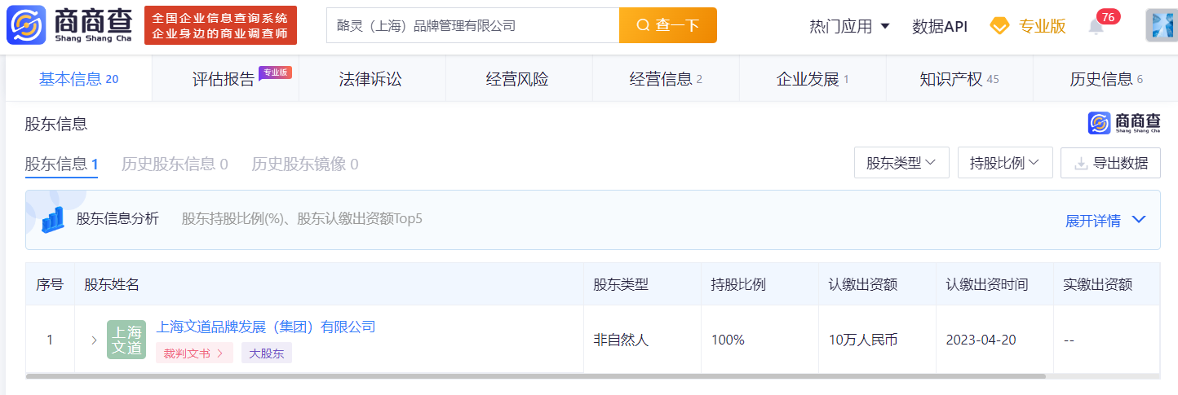1178x395 pixels.
Task: Switch to the 评估报告 tab
Action: point(225,79)
